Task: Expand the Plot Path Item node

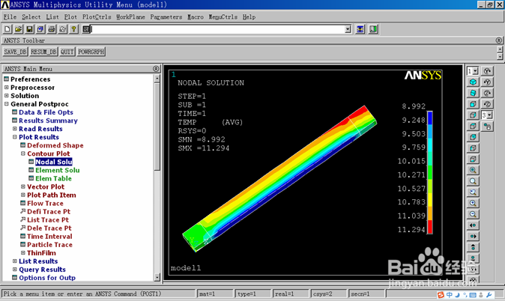Action: (x=23, y=195)
